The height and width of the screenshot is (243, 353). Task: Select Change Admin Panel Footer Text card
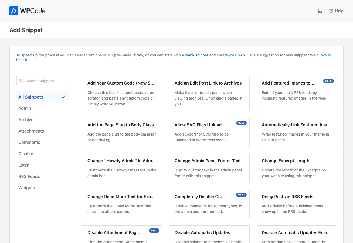tap(209, 168)
